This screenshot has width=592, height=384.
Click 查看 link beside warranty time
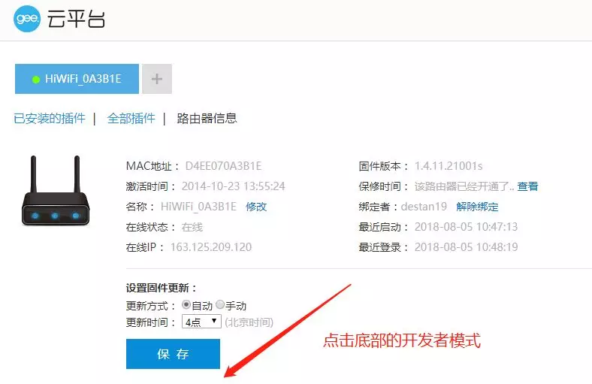pyautogui.click(x=527, y=186)
